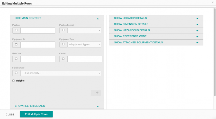Click the Show Hazardous Details arrow icon
216x119 pixels.
(x=197, y=31)
